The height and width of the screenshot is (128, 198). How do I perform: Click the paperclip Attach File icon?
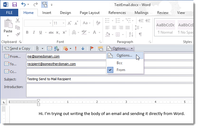37,48
